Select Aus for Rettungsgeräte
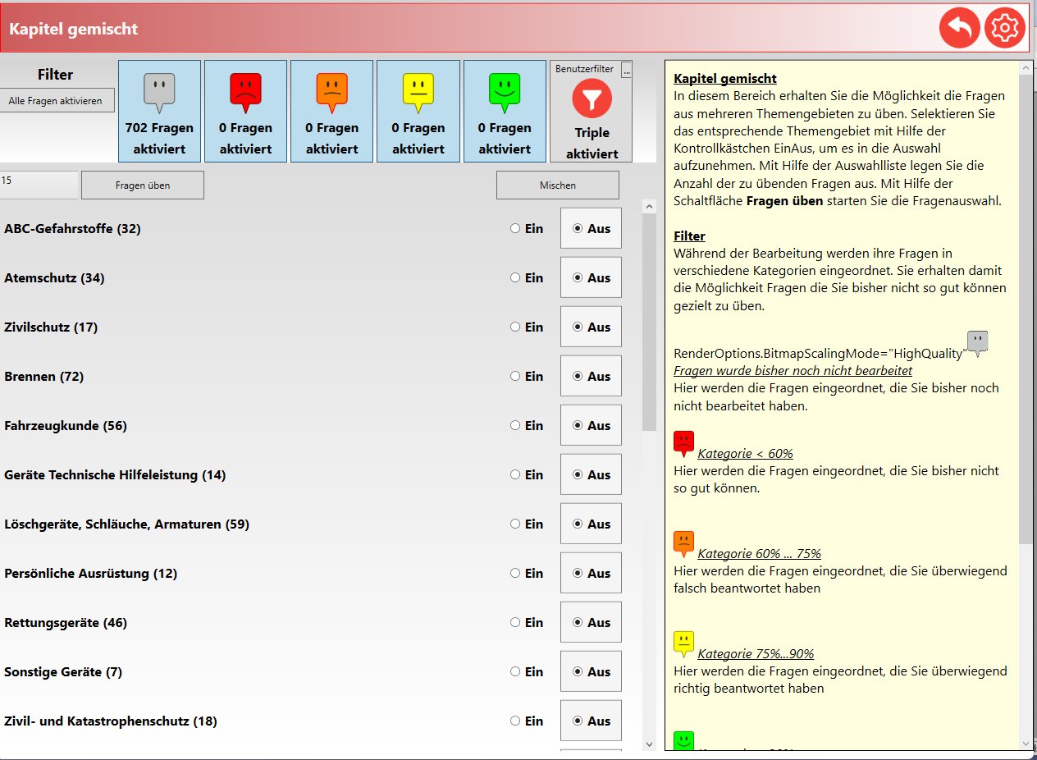Image resolution: width=1037 pixels, height=760 pixels. 591,622
